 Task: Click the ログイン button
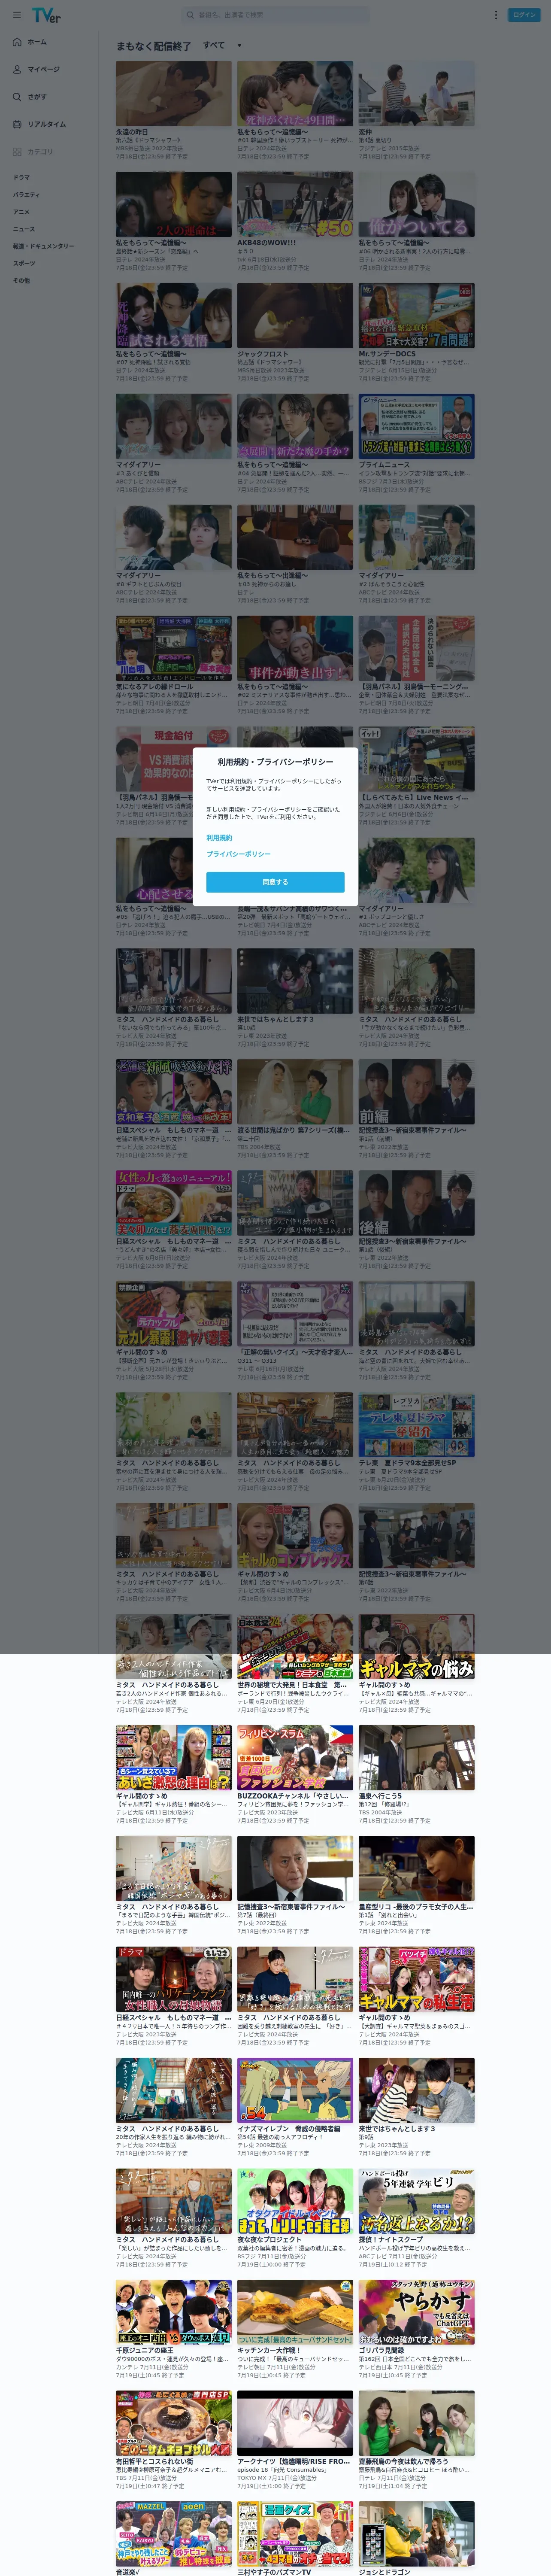[524, 15]
